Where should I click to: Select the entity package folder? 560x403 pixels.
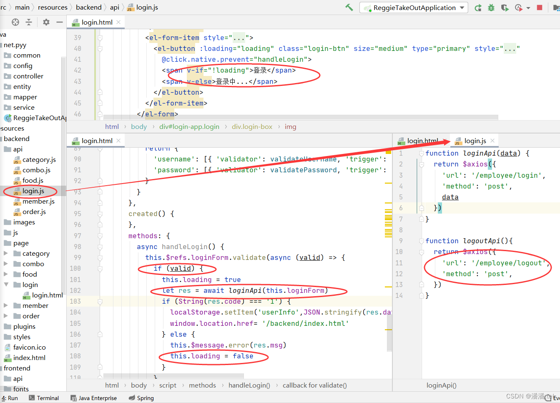pos(18,87)
